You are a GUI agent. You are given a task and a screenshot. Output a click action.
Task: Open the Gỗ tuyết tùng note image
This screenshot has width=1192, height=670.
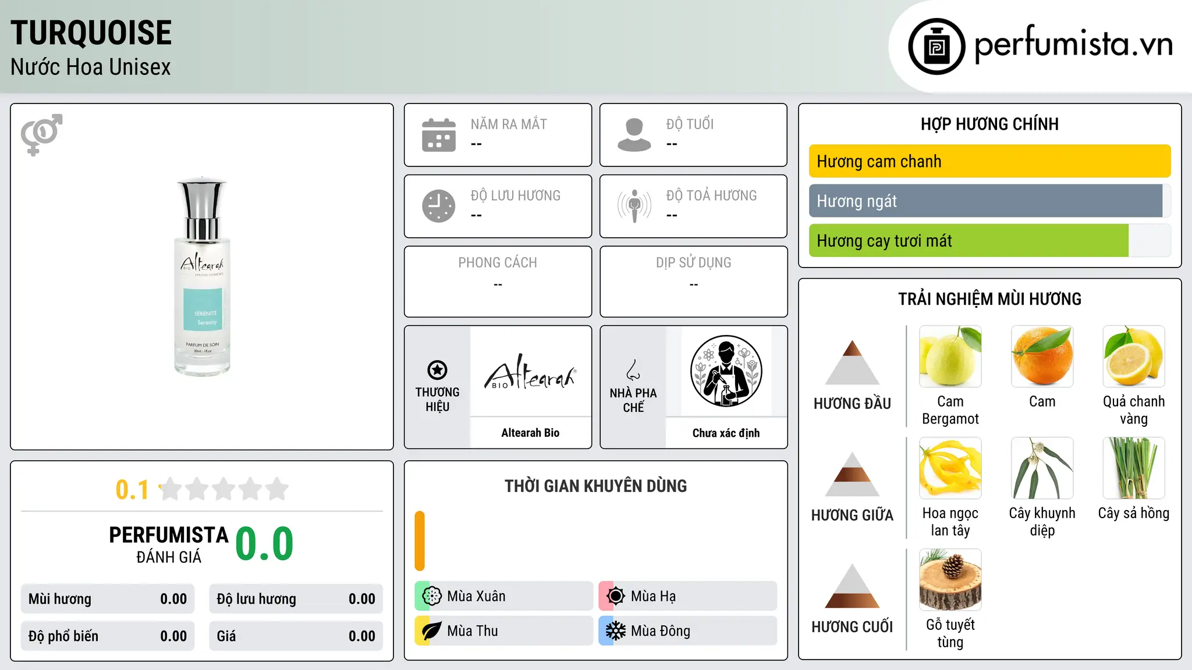950,580
